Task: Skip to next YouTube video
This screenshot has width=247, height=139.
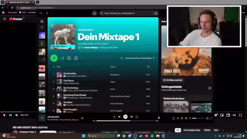Action: [10, 115]
